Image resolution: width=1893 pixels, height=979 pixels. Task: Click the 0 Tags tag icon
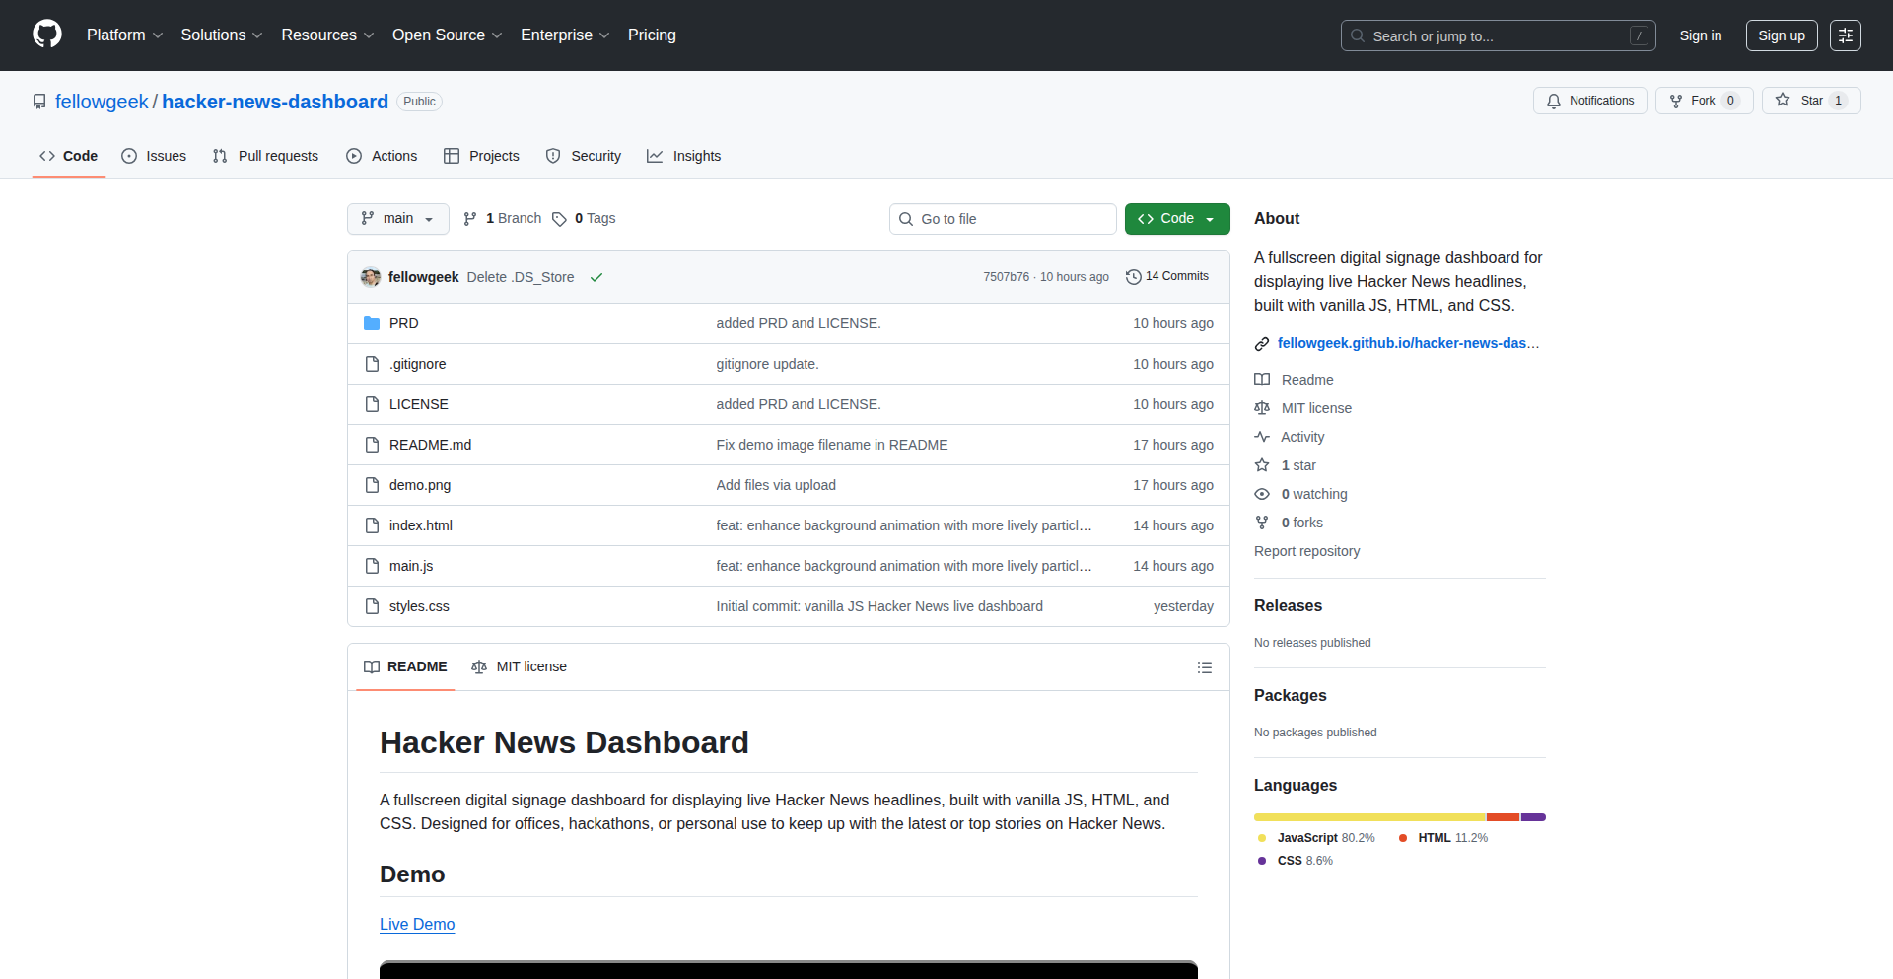click(559, 219)
